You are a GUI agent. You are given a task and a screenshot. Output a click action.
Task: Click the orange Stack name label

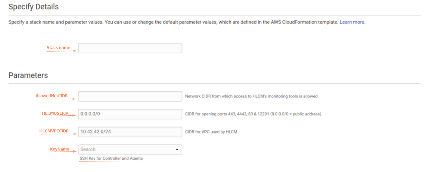tap(58, 48)
